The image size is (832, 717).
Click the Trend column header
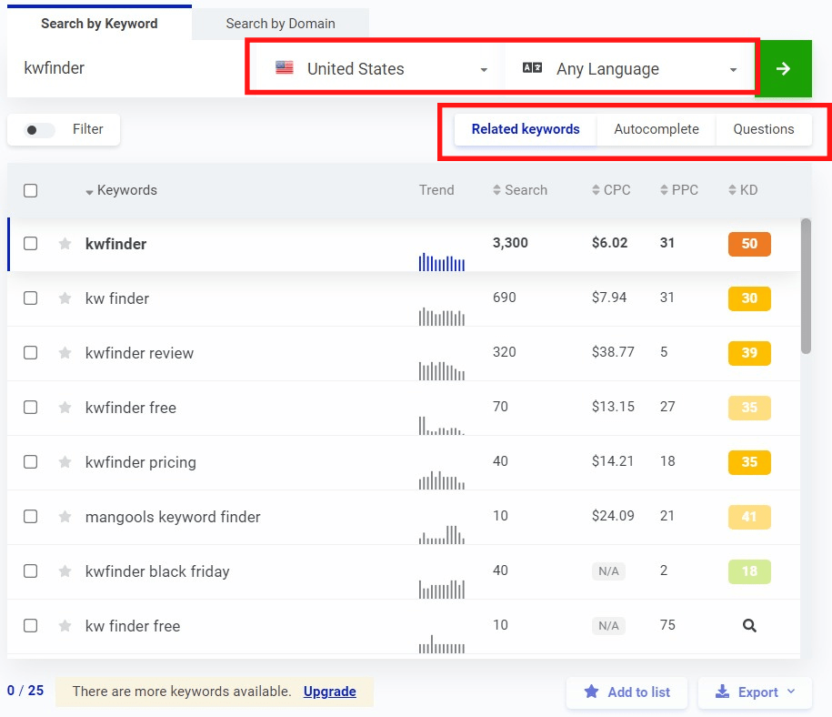(x=436, y=190)
